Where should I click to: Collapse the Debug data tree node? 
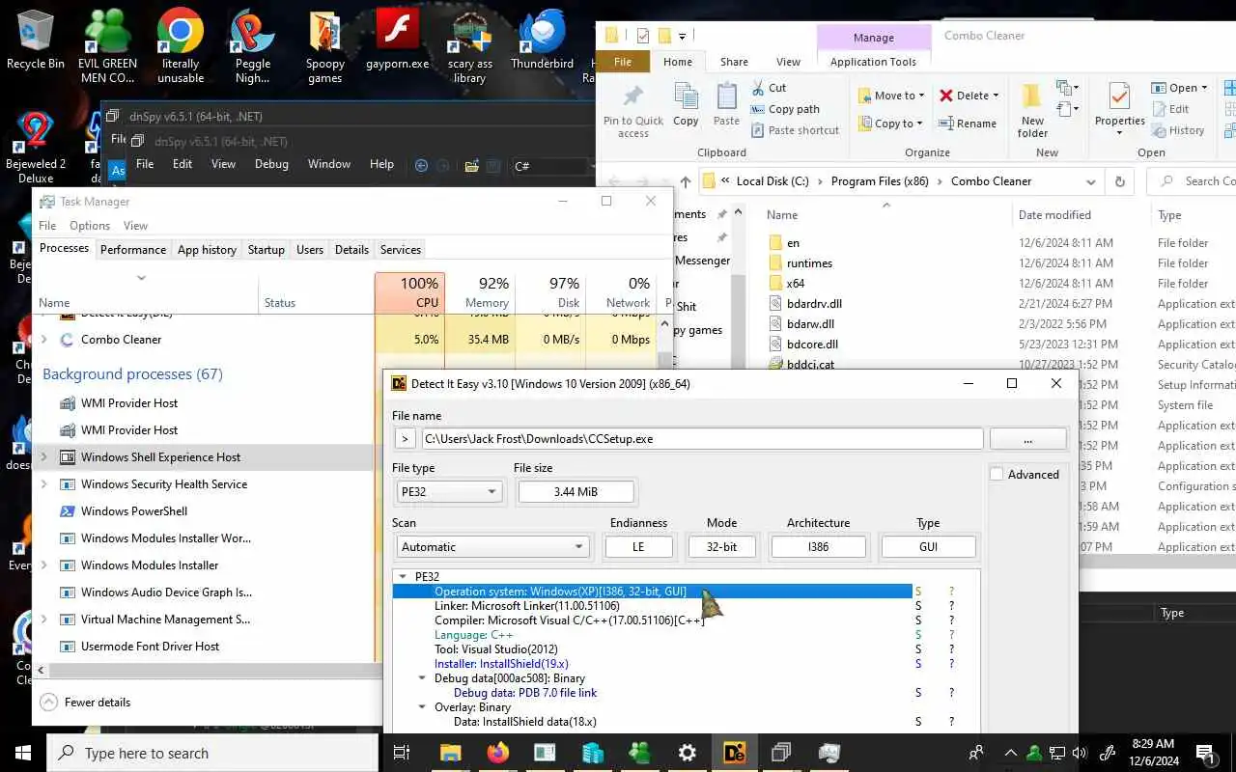[422, 678]
